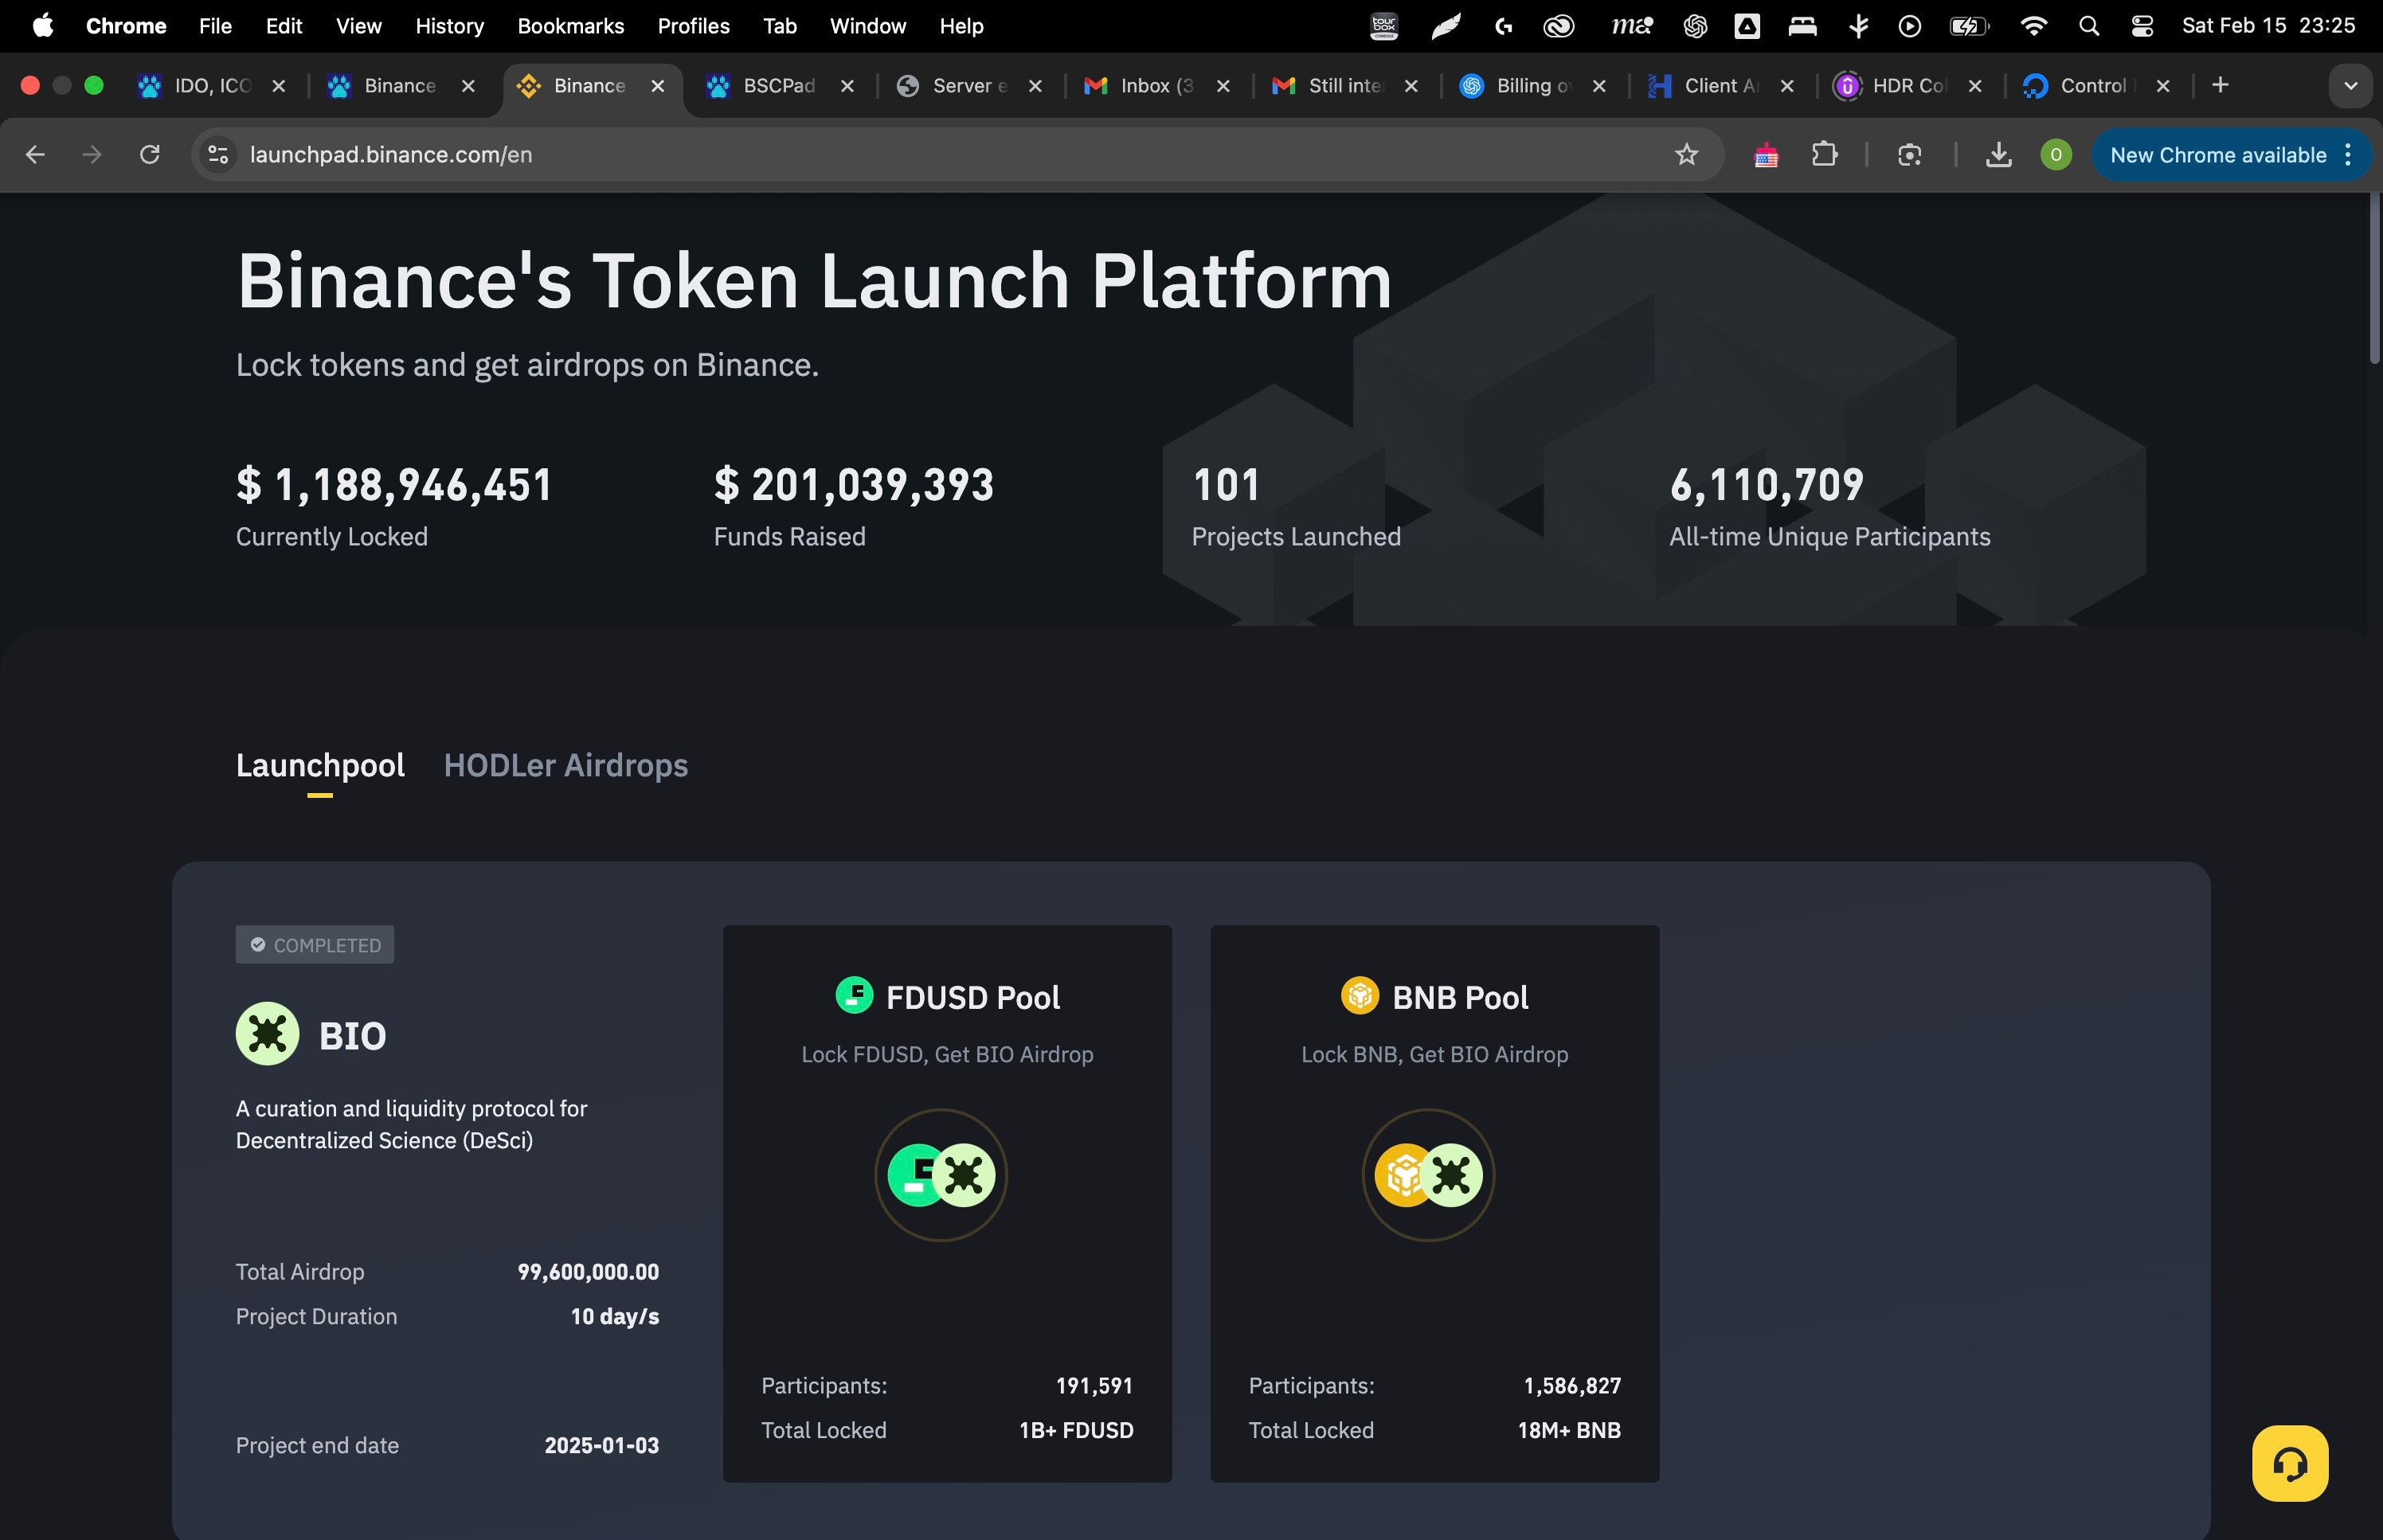Open the History menu
The height and width of the screenshot is (1540, 2383).
449,26
